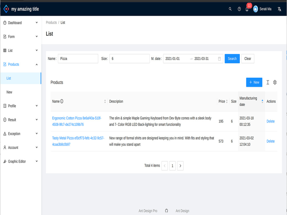Open Ant Design footer link

click(x=182, y=211)
